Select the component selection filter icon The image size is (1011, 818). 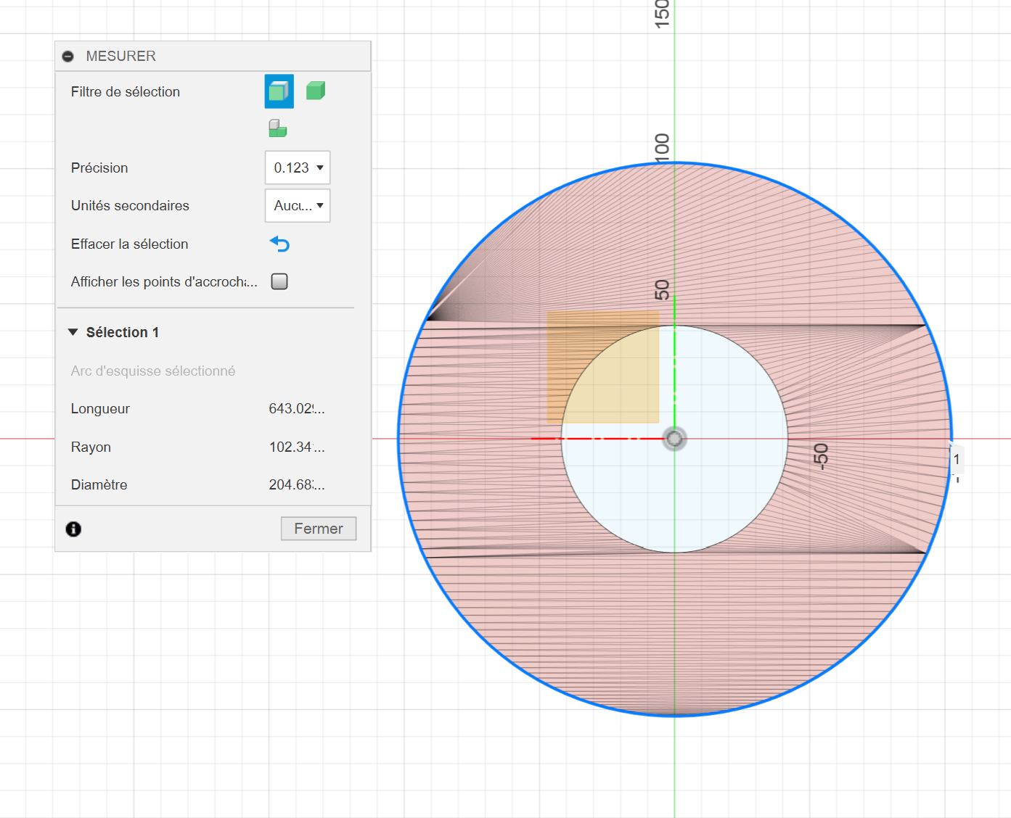[278, 129]
